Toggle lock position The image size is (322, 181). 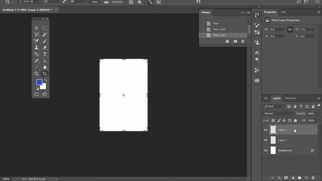coord(284,121)
